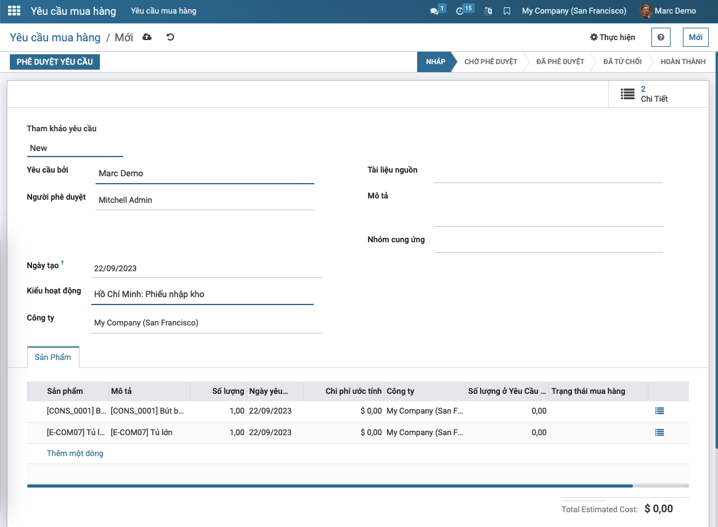
Task: Click the Tài liệu nguồn input field
Action: (x=549, y=173)
